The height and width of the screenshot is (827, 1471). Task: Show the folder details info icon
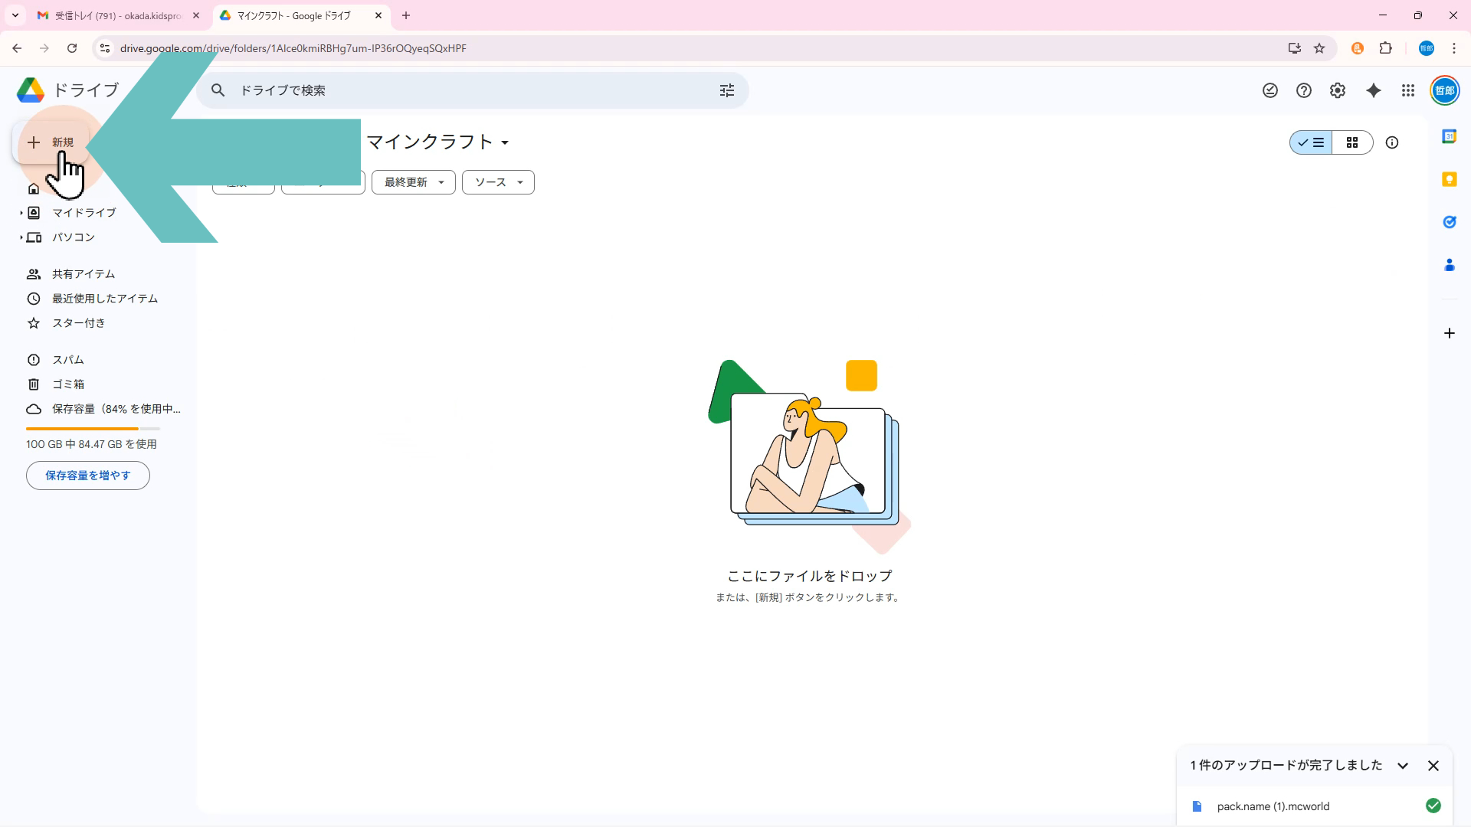1392,142
